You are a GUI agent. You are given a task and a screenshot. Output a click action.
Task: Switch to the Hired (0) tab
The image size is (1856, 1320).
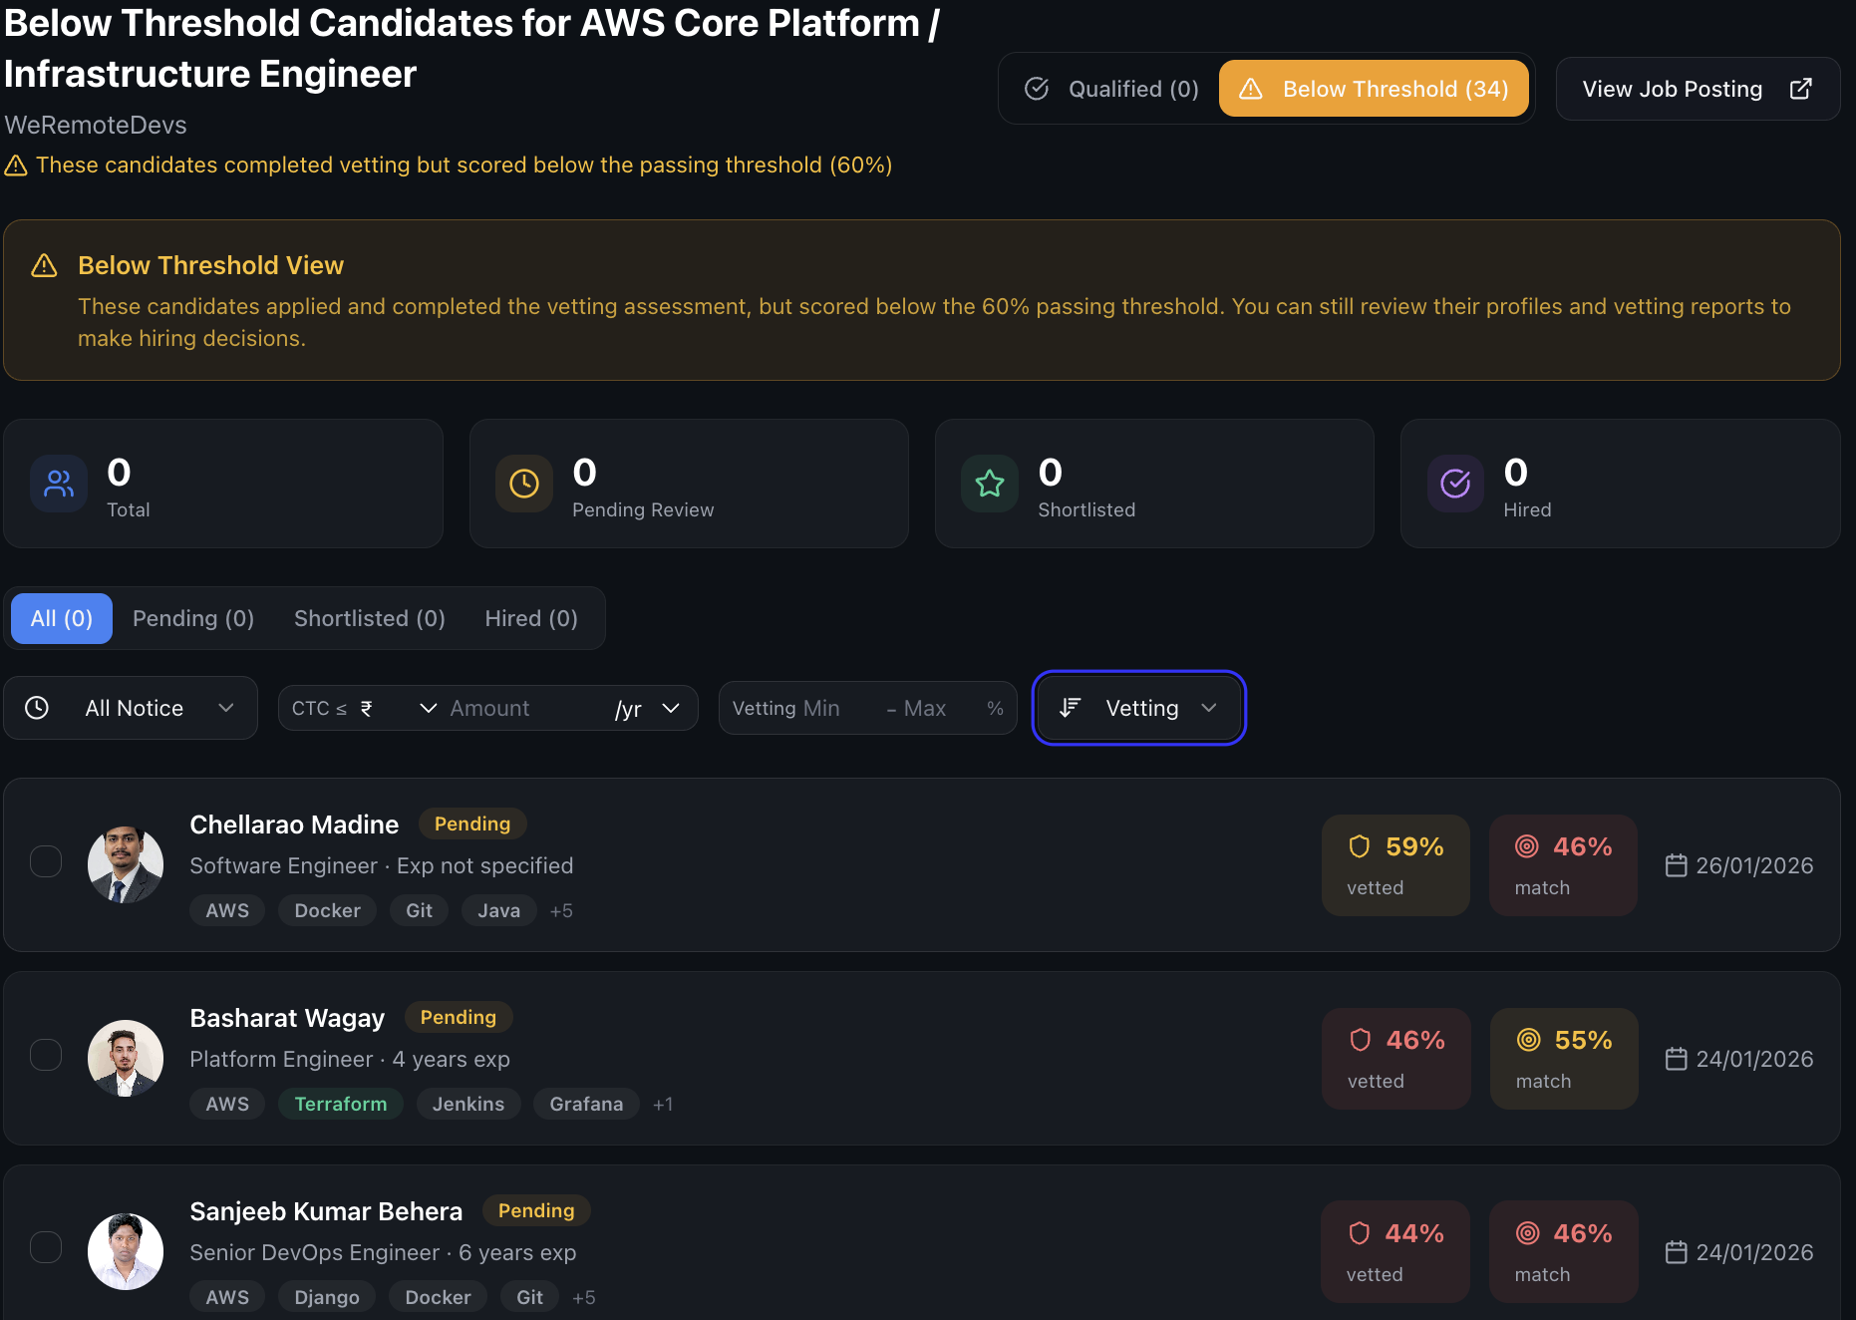[x=530, y=618]
